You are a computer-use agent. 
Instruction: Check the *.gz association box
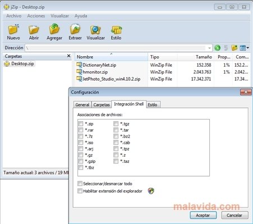point(80,155)
